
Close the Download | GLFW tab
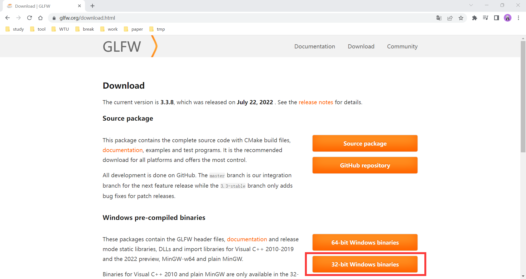pos(79,6)
